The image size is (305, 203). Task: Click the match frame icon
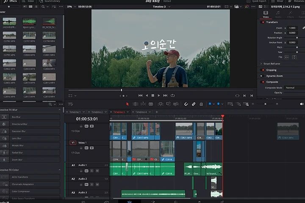pos(237,96)
